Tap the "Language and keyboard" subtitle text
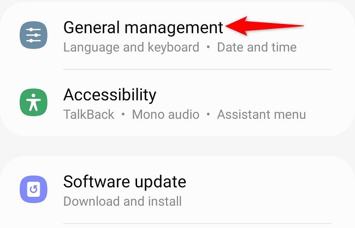The image size is (355, 228). point(131,47)
